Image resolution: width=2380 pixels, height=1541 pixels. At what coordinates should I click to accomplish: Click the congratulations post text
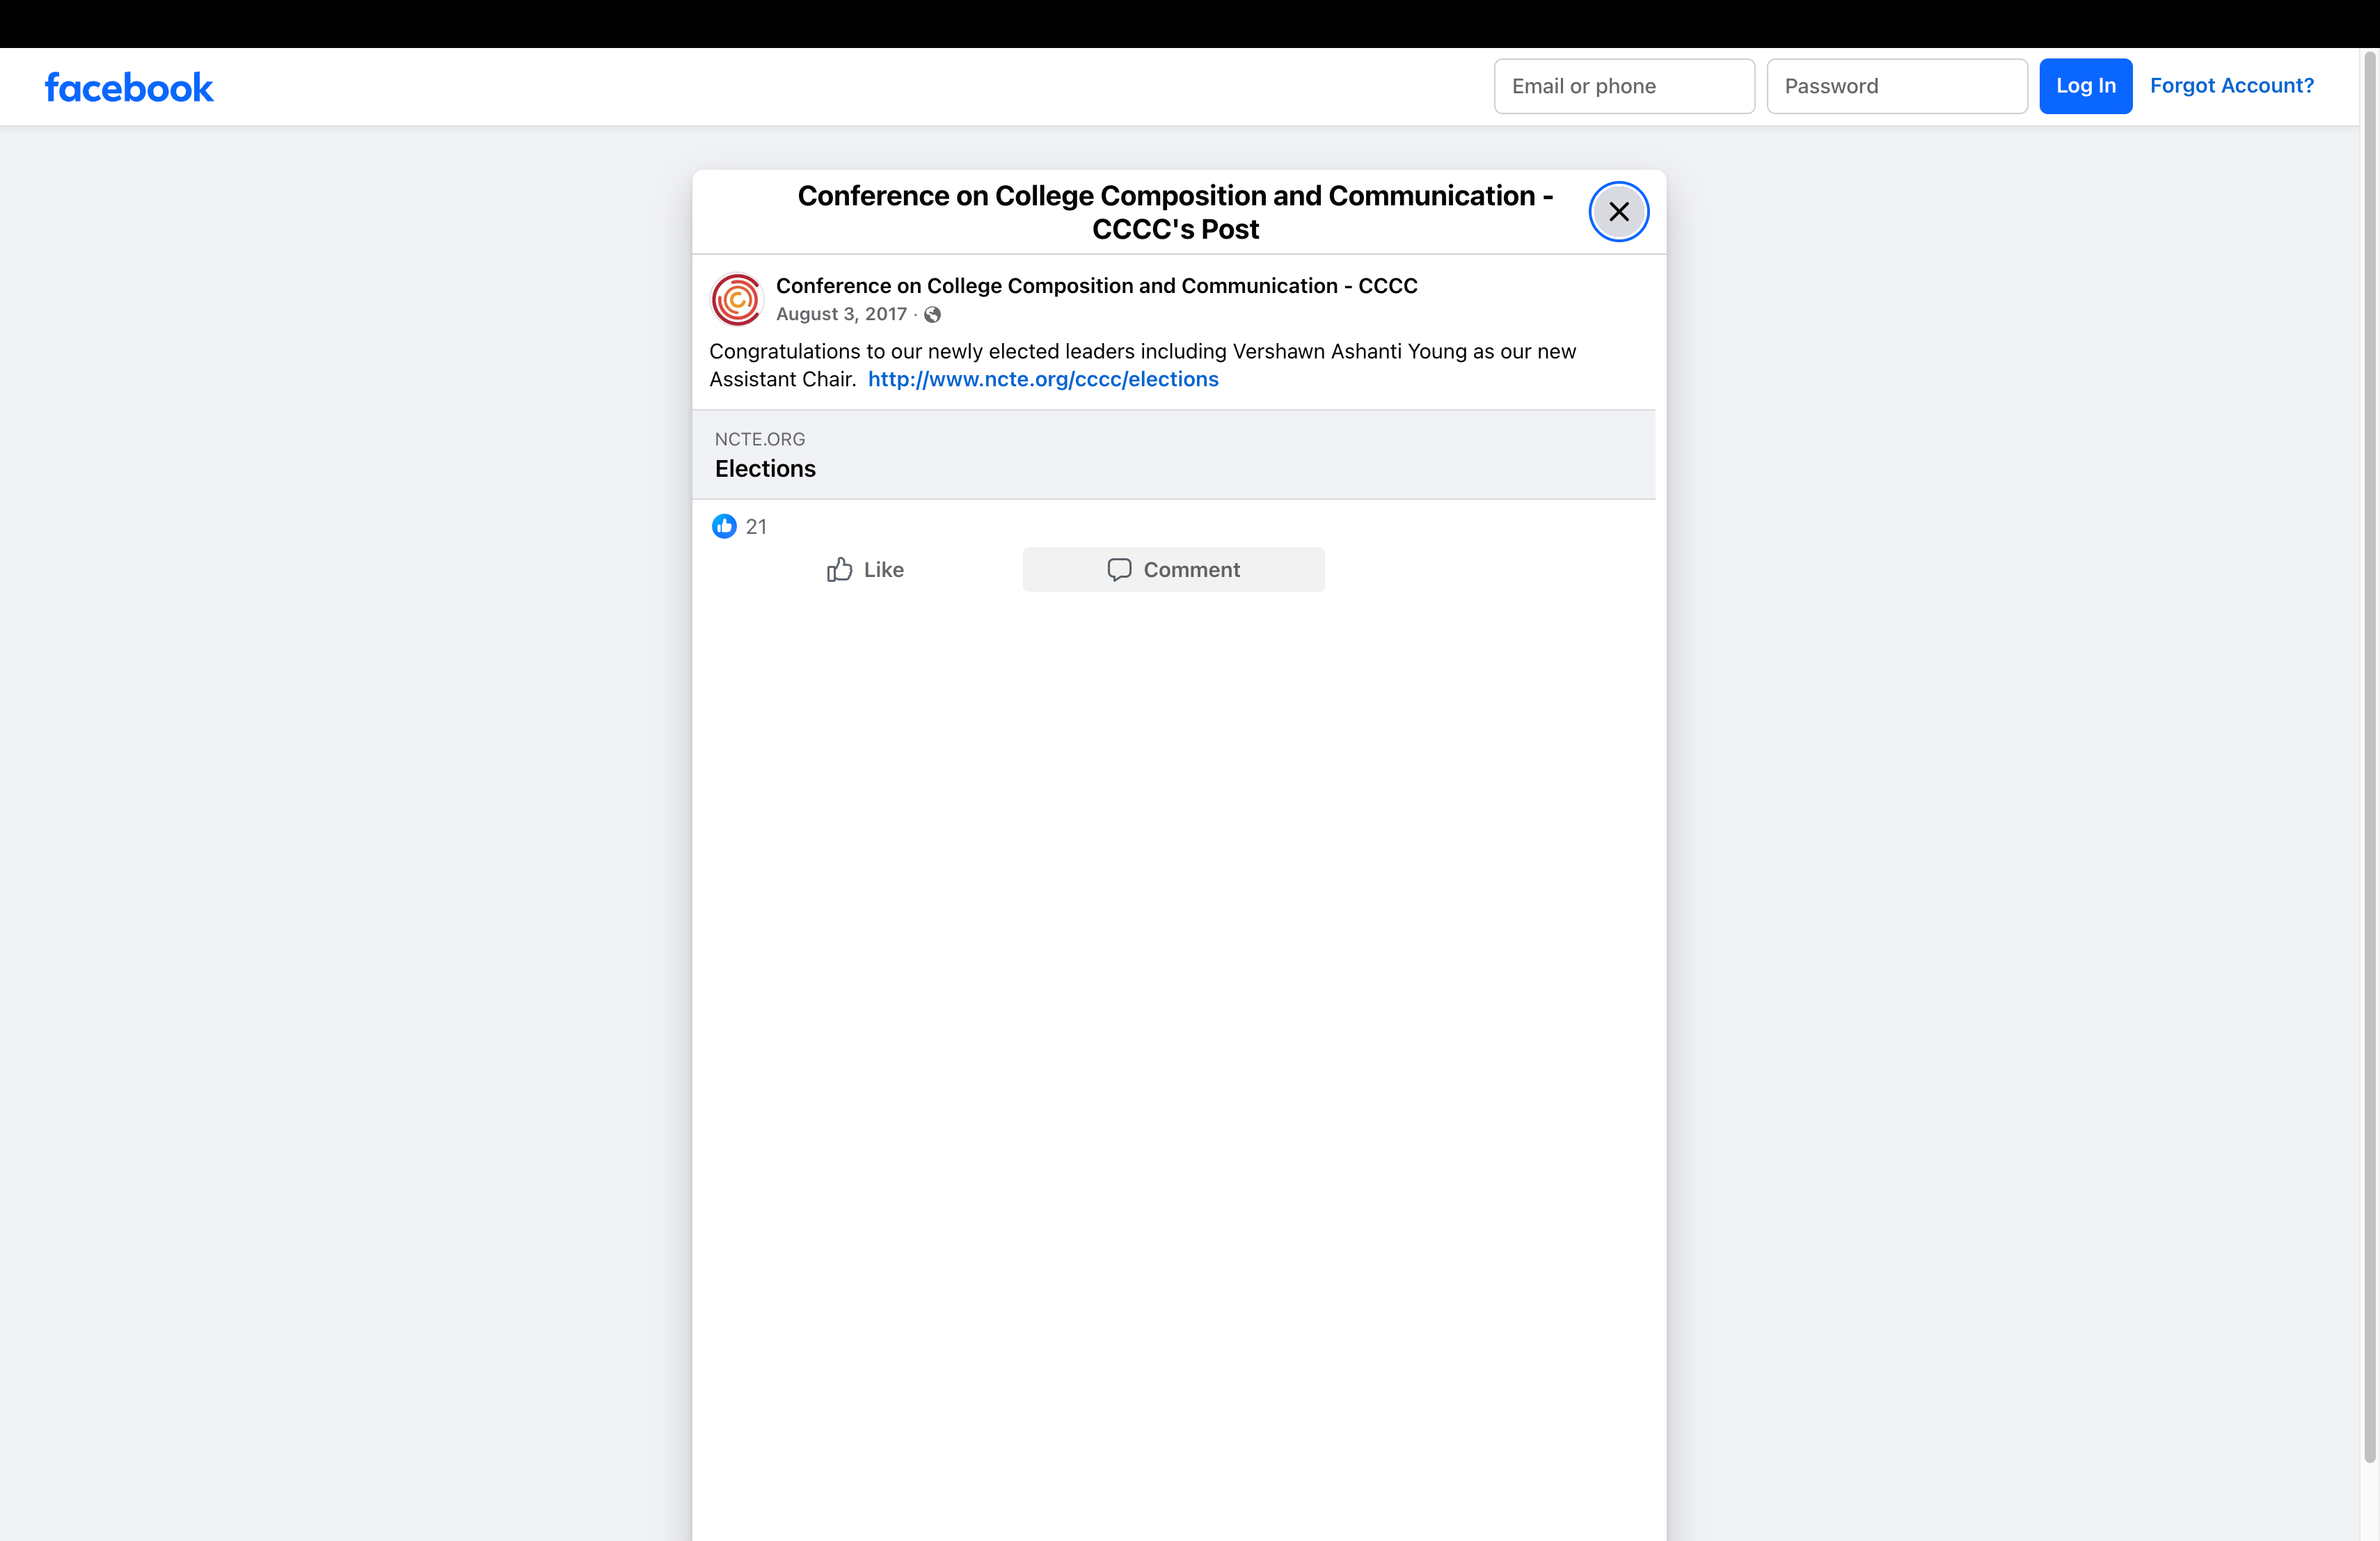coord(1142,365)
